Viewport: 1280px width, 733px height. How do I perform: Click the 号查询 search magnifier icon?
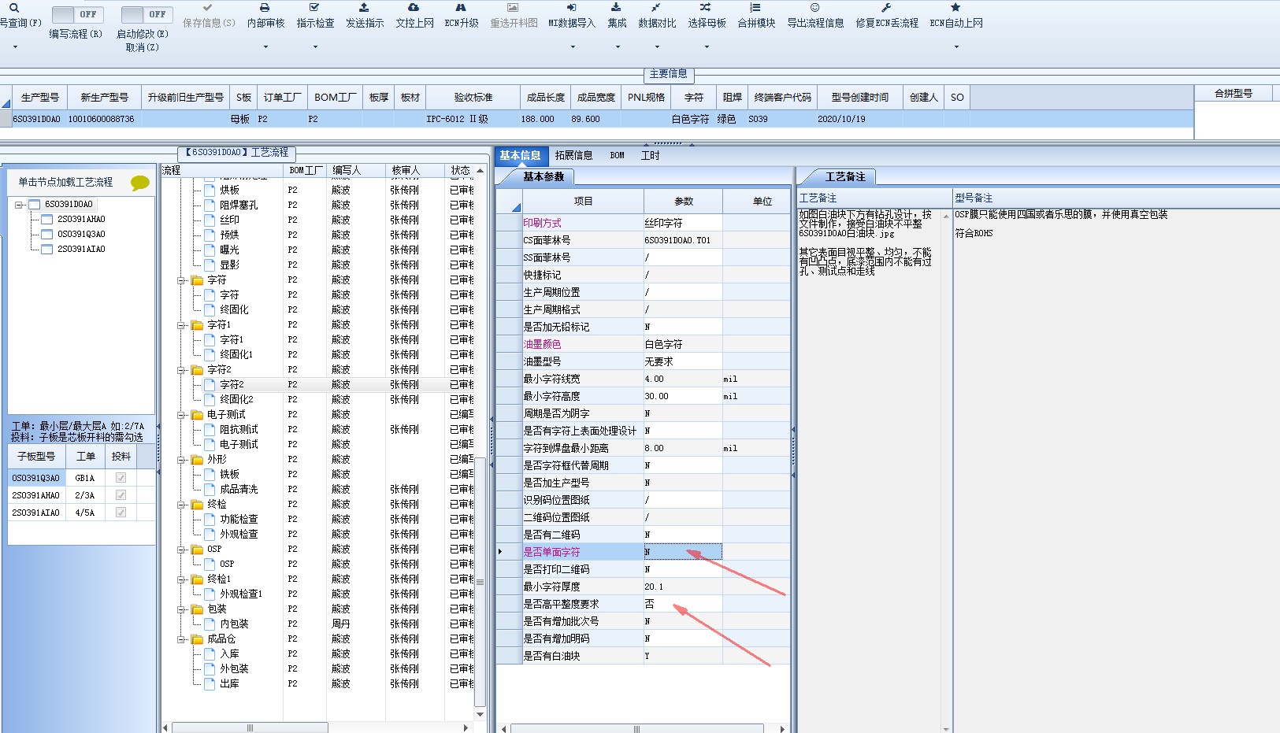[x=14, y=8]
